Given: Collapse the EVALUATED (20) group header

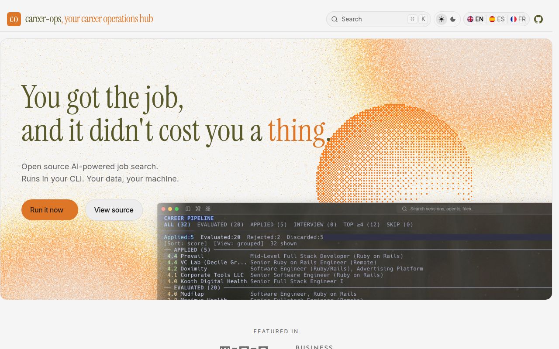Looking at the screenshot, I should [197, 287].
